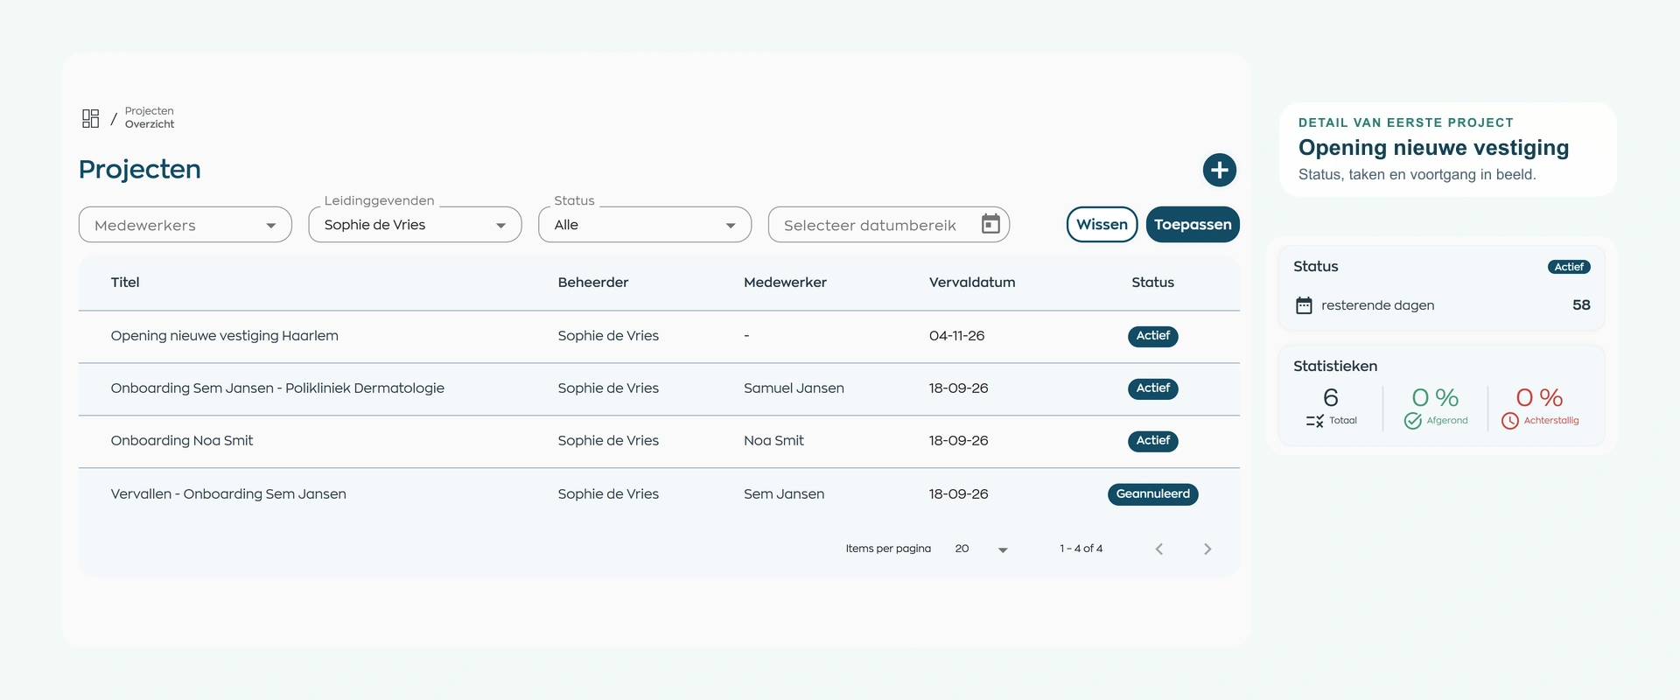The image size is (1680, 700).
Task: Select the Onboarding Noa Smit project row
Action: pyautogui.click(x=659, y=441)
